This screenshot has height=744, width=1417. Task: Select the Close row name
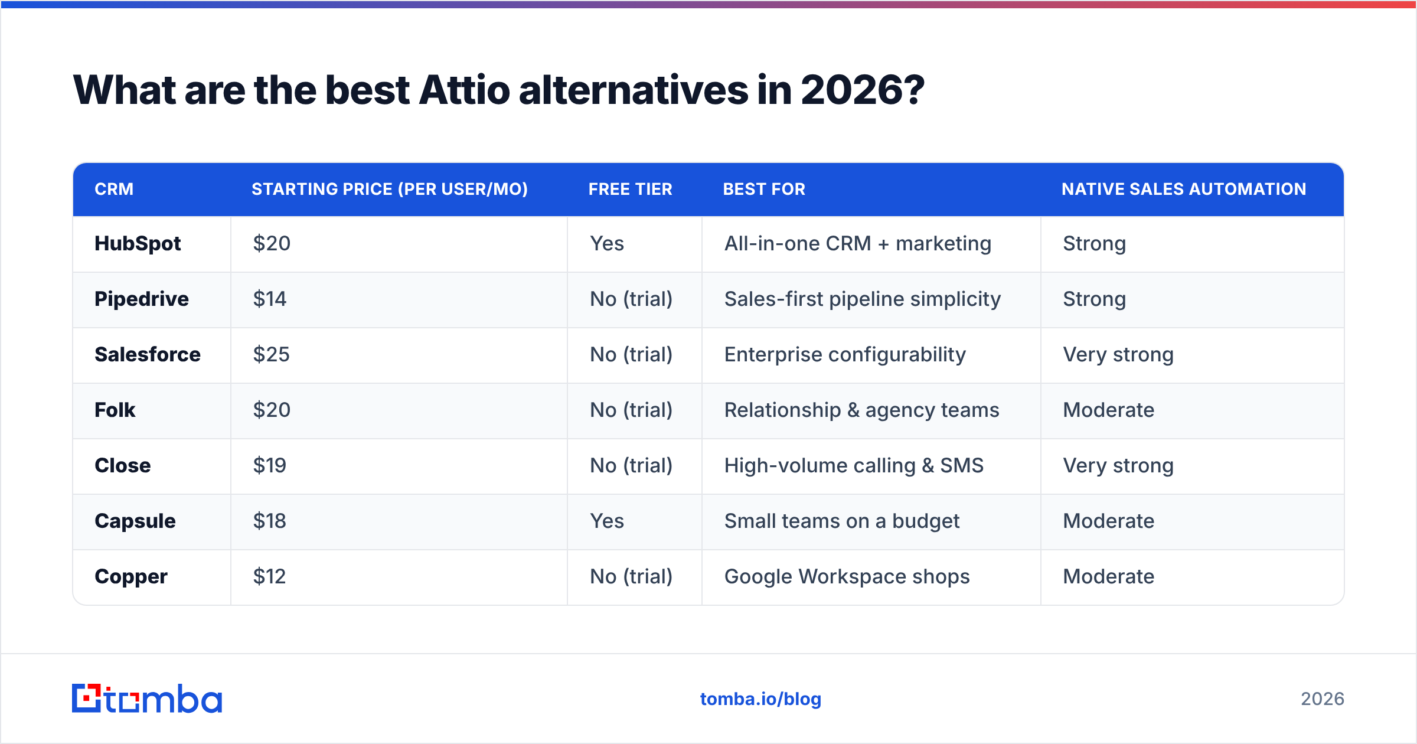(123, 465)
